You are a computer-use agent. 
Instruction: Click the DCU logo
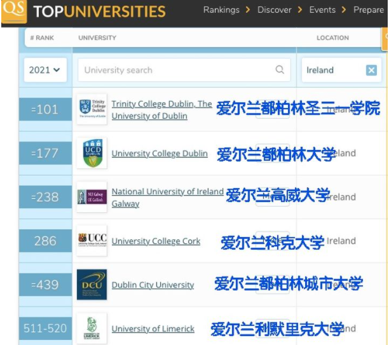92,285
